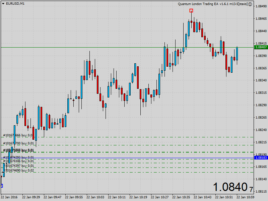Viewport: 268px width, 201px height.
Task: Select order #101674293 buy 0.01 label
Action: (18, 157)
